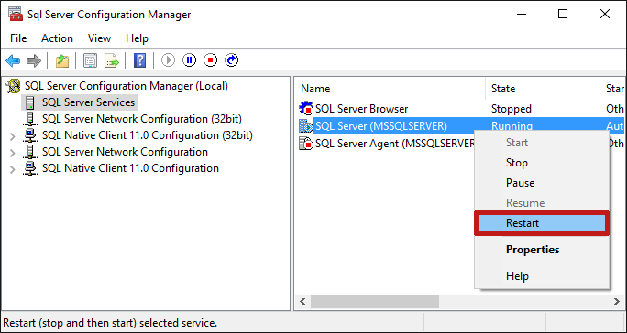Click the SQL Server Agent service icon
This screenshot has width=627, height=333.
click(x=306, y=144)
